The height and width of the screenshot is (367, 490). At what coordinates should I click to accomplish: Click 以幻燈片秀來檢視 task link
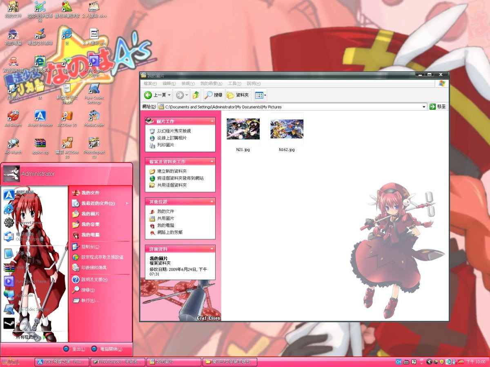[x=174, y=131]
